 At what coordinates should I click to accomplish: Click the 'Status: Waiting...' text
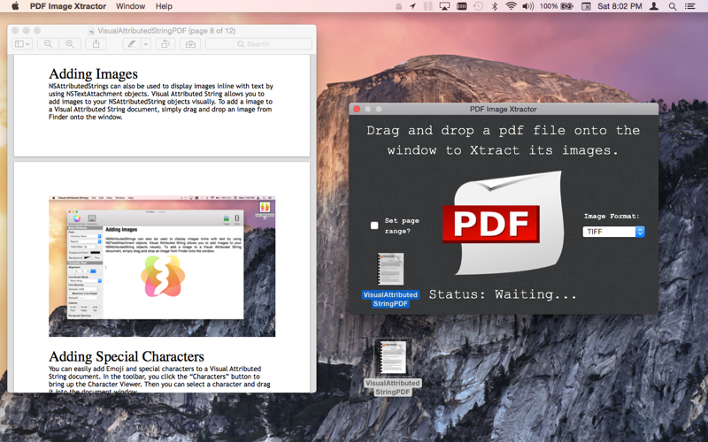(503, 294)
